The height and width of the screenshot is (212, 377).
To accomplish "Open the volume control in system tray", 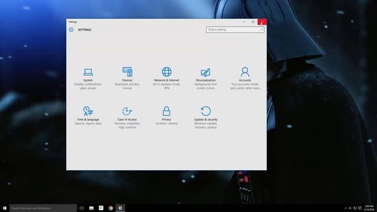I will tap(350, 208).
